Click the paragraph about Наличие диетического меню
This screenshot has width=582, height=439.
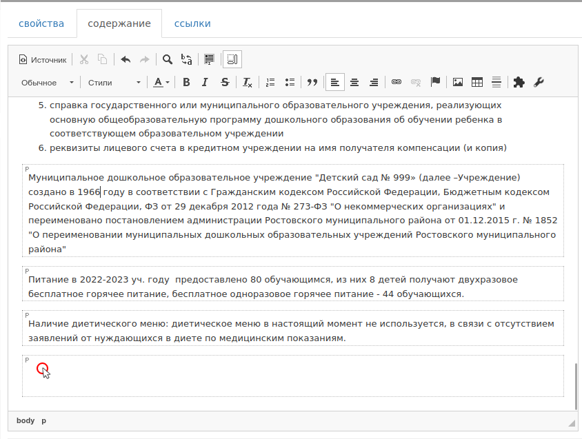tap(293, 328)
